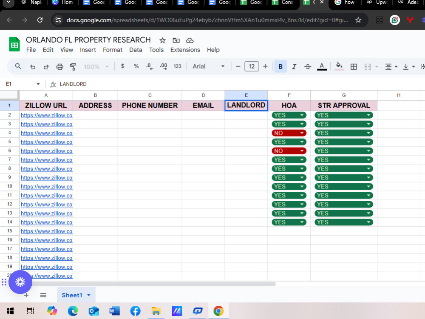Print the spreadsheet
425x319 pixels.
click(x=59, y=66)
